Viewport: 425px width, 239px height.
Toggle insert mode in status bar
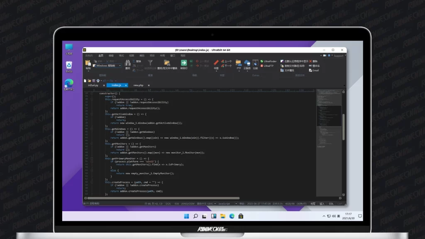click(322, 204)
